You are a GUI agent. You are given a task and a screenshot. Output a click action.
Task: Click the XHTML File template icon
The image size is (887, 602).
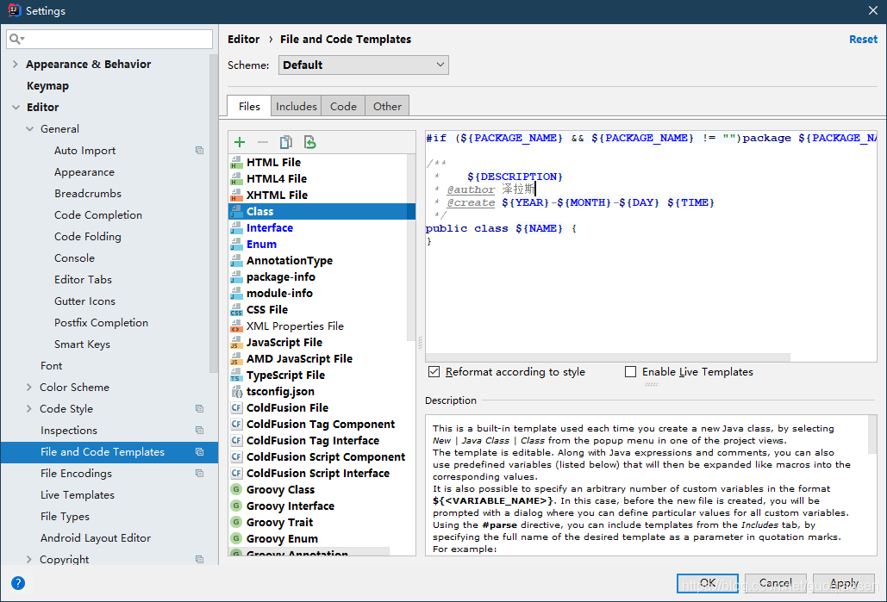click(x=236, y=195)
